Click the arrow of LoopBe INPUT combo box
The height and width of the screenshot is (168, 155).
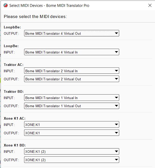pyautogui.click(x=116, y=52)
